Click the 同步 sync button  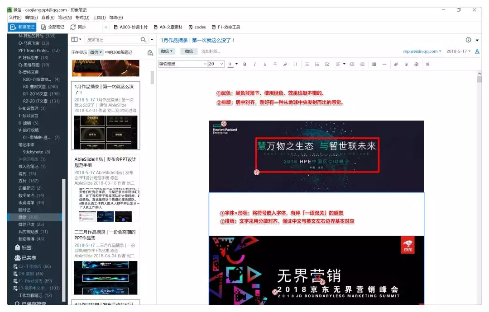[78, 27]
